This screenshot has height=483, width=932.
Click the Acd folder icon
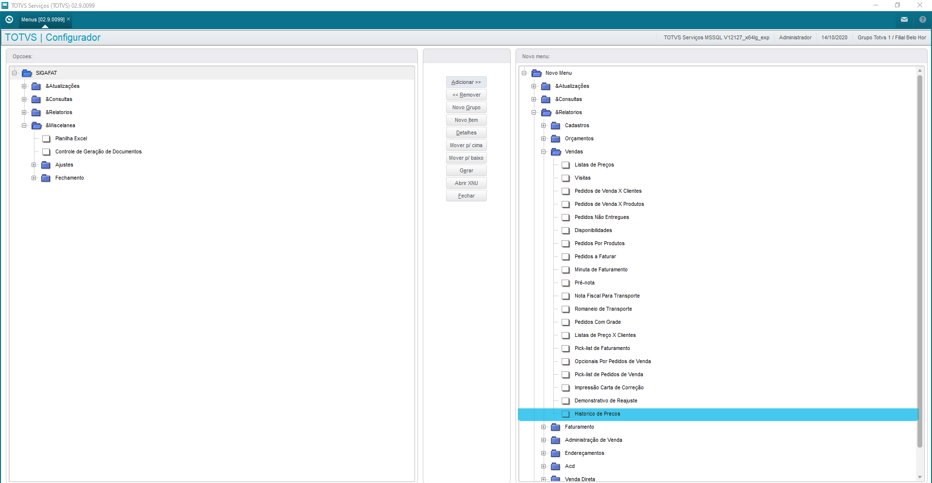(x=556, y=466)
